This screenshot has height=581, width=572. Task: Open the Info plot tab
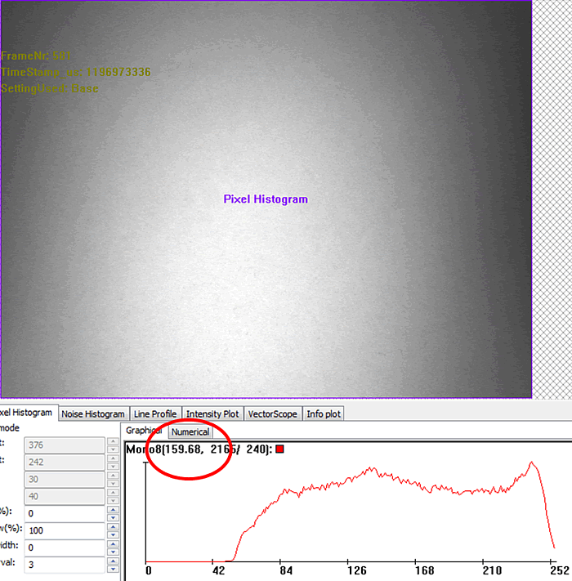(x=324, y=414)
